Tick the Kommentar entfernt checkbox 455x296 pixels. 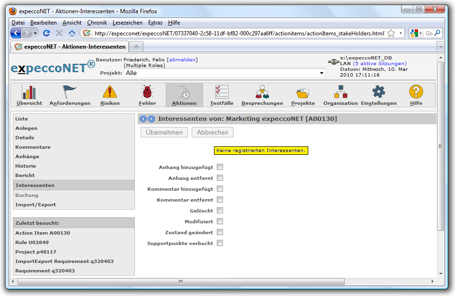pos(220,200)
